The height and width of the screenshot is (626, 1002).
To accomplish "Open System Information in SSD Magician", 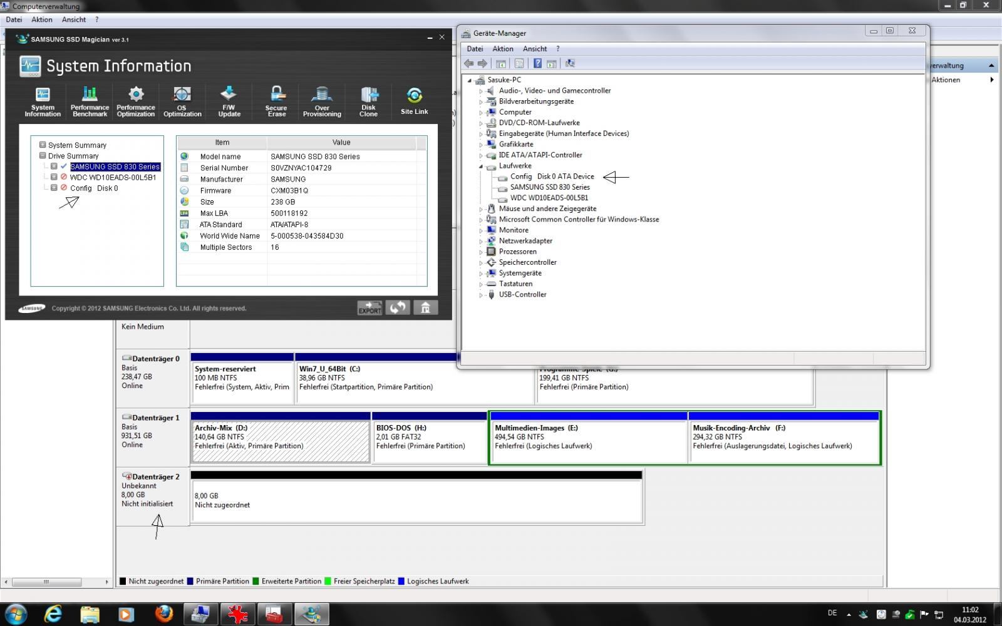I will coord(43,101).
